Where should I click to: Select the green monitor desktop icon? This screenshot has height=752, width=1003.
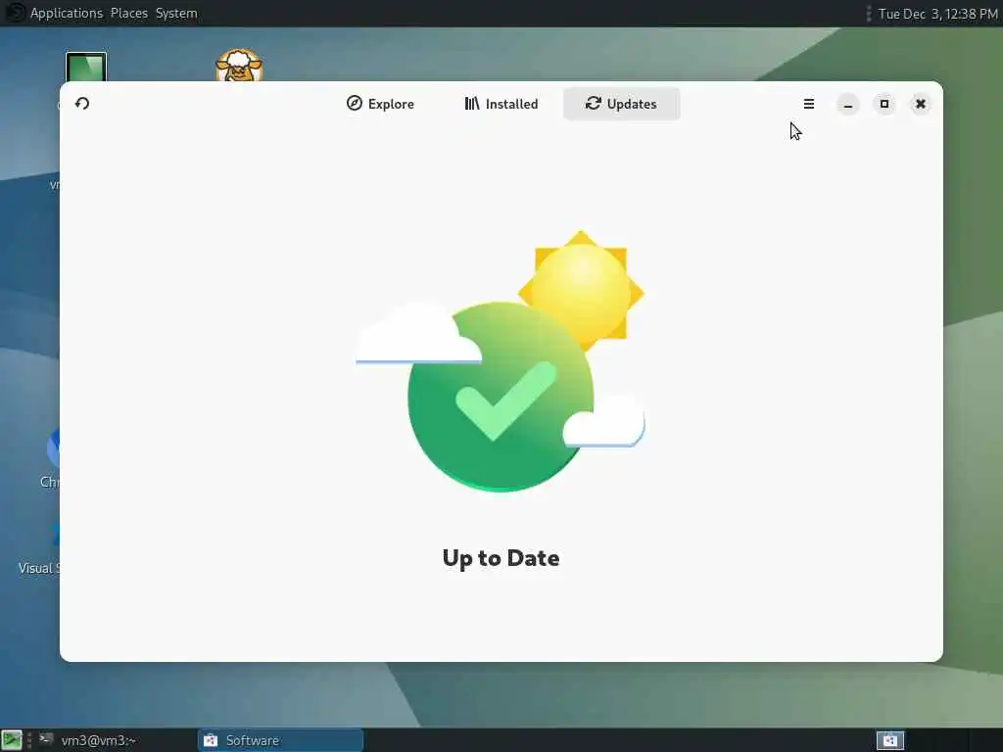pyautogui.click(x=86, y=67)
